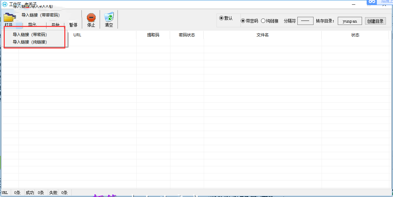Click the 转存目录 label text
The image size is (393, 197).
pos(325,21)
